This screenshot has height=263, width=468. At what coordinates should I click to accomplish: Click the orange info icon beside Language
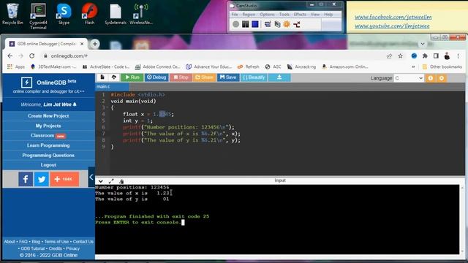tap(431, 78)
